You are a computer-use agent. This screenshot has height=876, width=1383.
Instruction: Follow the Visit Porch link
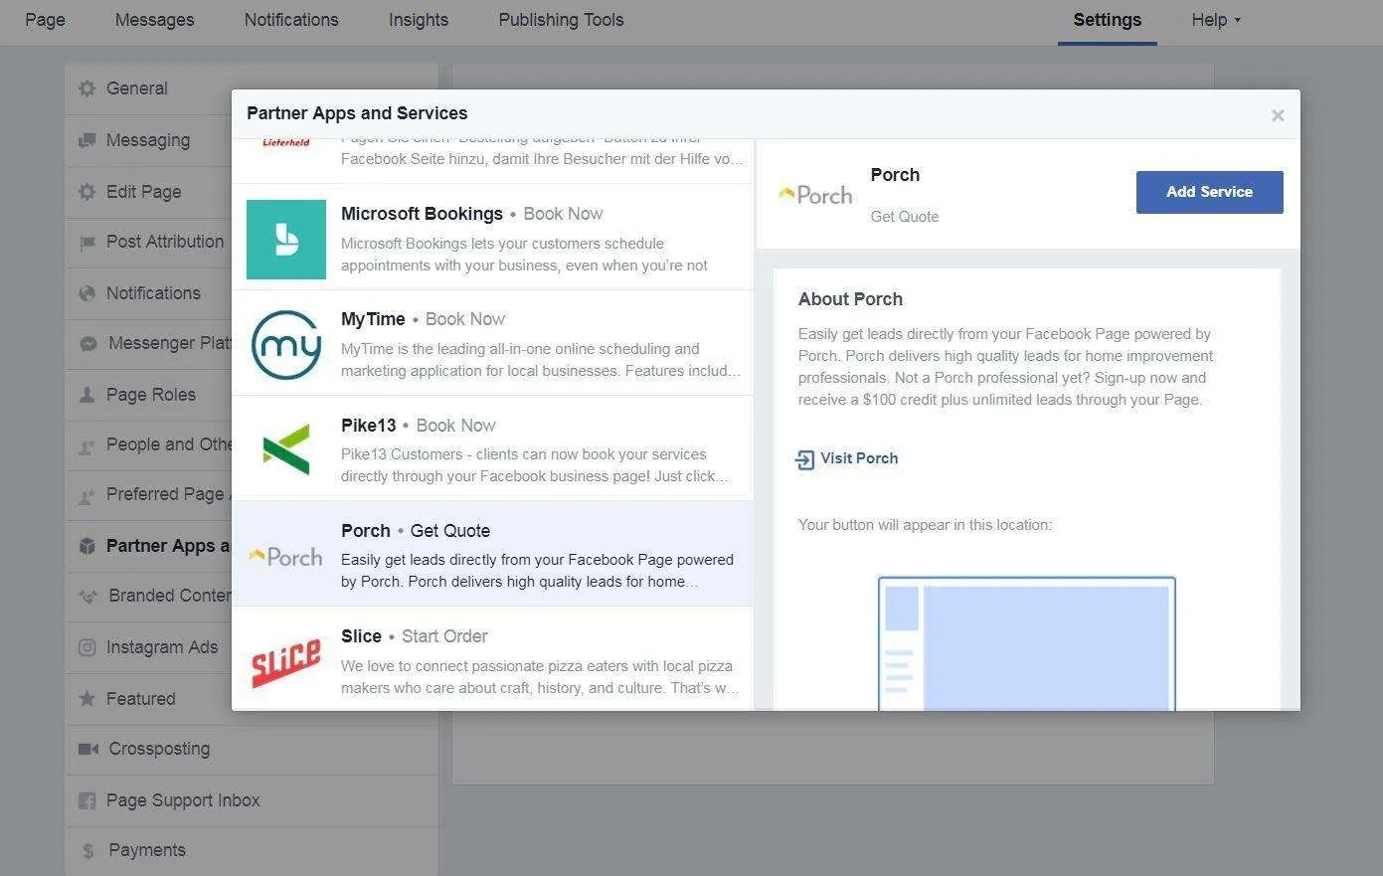859,458
